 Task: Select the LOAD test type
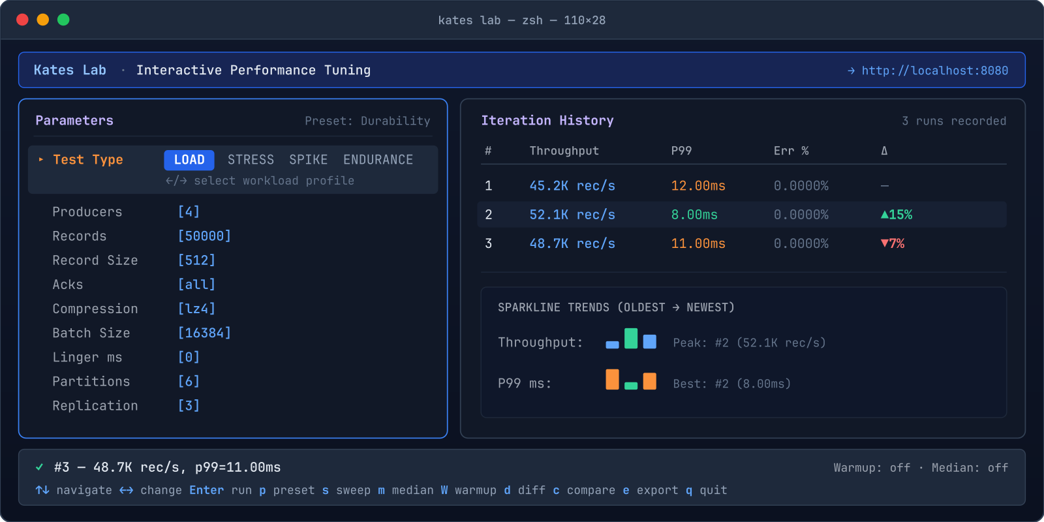(x=189, y=160)
